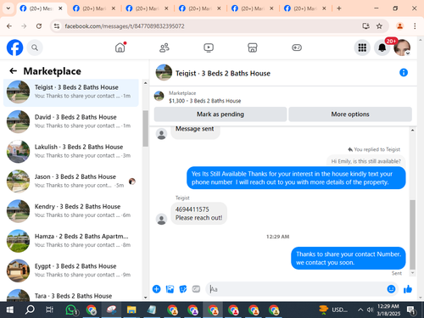The height and width of the screenshot is (318, 424).
Task: Switch to the sixth Facebook browser tab
Action: click(x=305, y=8)
